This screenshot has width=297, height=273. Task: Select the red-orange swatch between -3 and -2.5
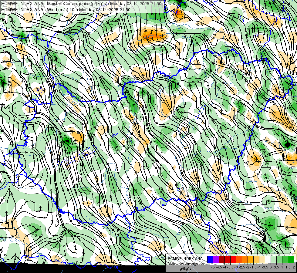[239, 260]
